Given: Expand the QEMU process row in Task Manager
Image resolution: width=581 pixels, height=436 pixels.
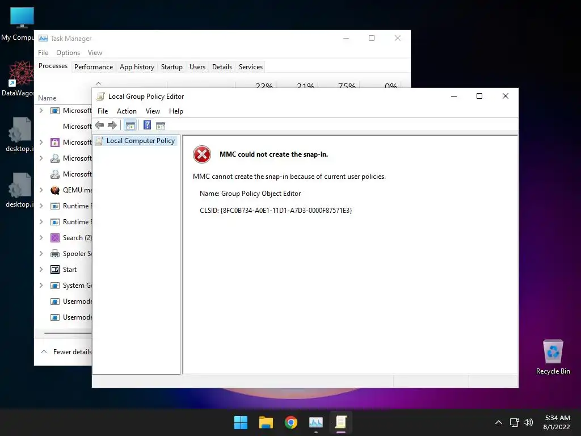Looking at the screenshot, I should click(41, 190).
